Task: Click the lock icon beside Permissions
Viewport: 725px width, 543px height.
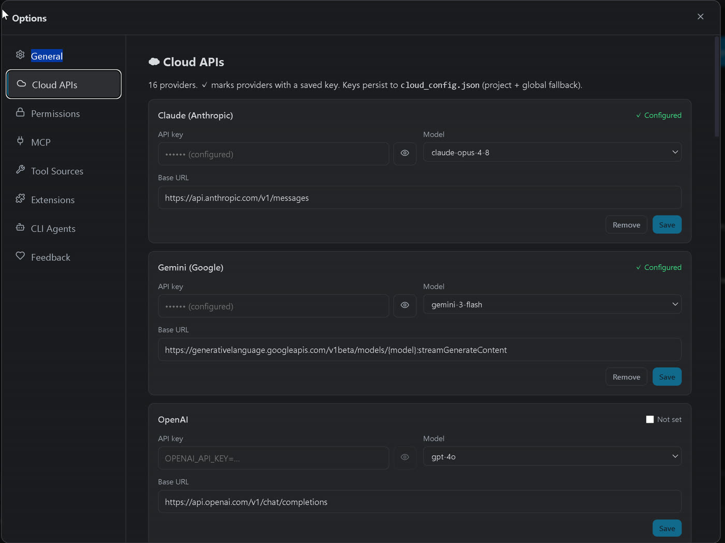Action: pos(20,112)
